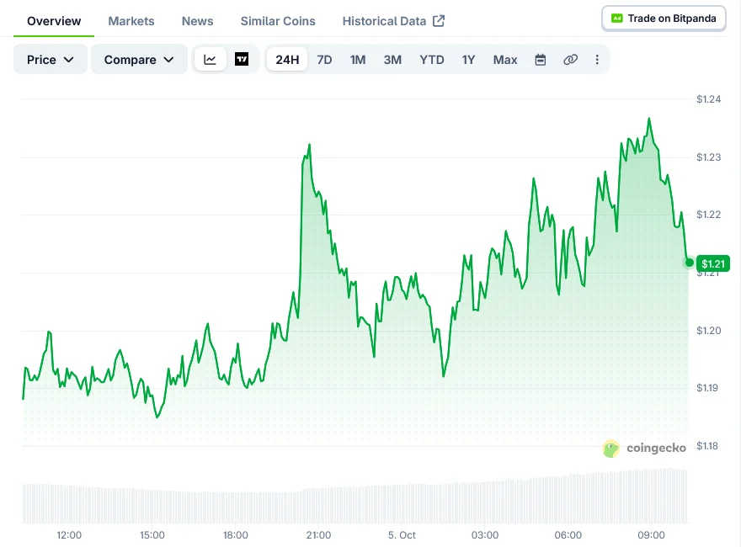Select the 24H time range
Viewport: 741px width, 547px height.
287,60
